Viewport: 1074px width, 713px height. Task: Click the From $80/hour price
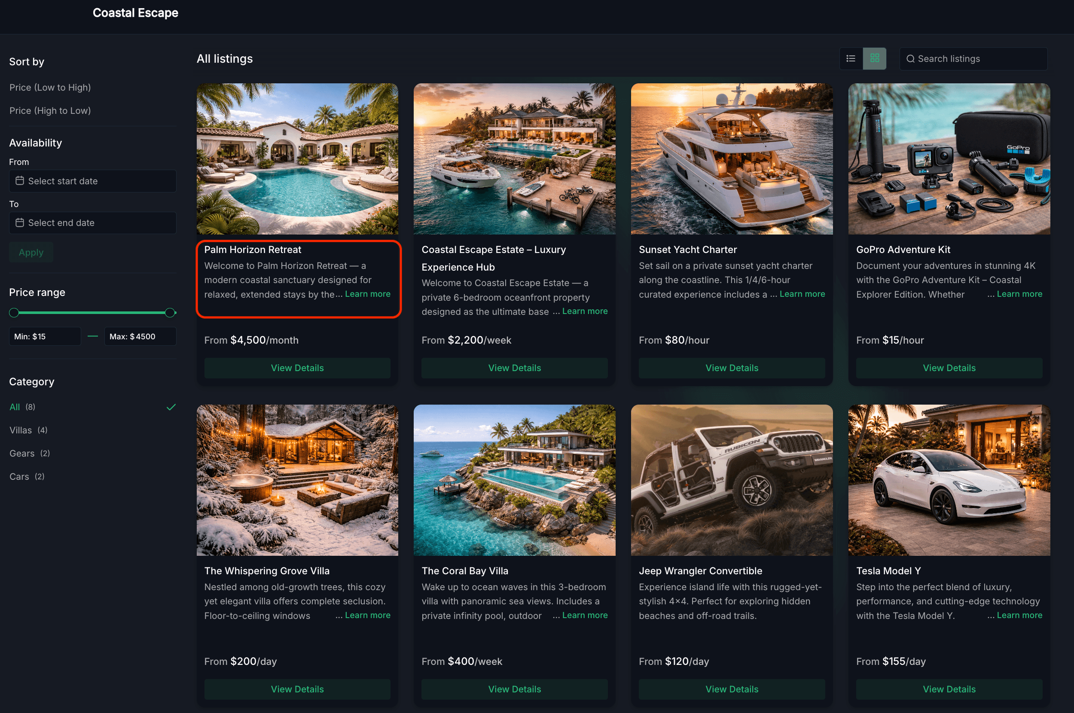point(674,340)
